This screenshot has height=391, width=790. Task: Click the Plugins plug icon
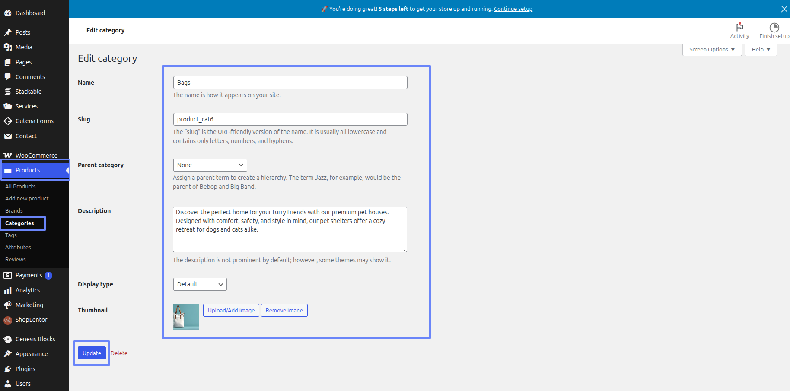(8, 369)
